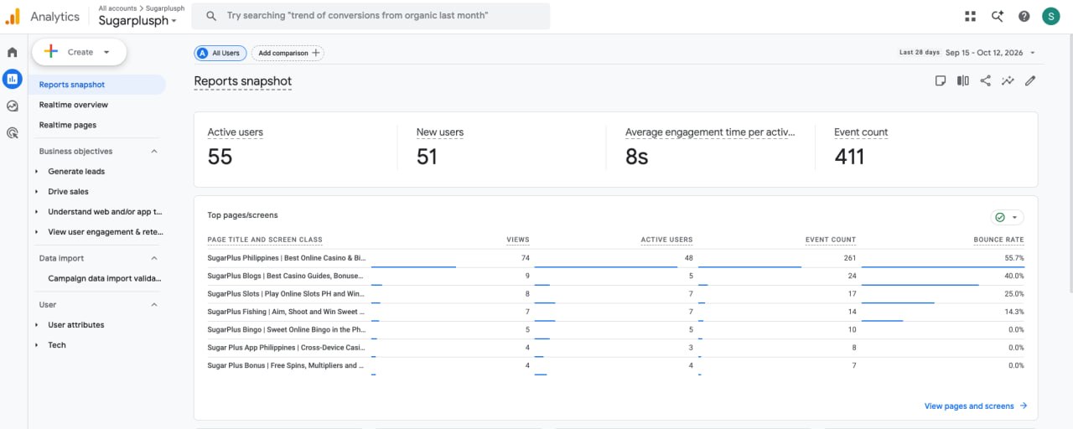Screen dimensions: 1073x429
Task: Click the plus icon in Add comparison
Action: pos(316,53)
